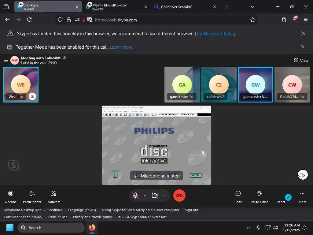Open the notifications bell in taskbar

305,228
